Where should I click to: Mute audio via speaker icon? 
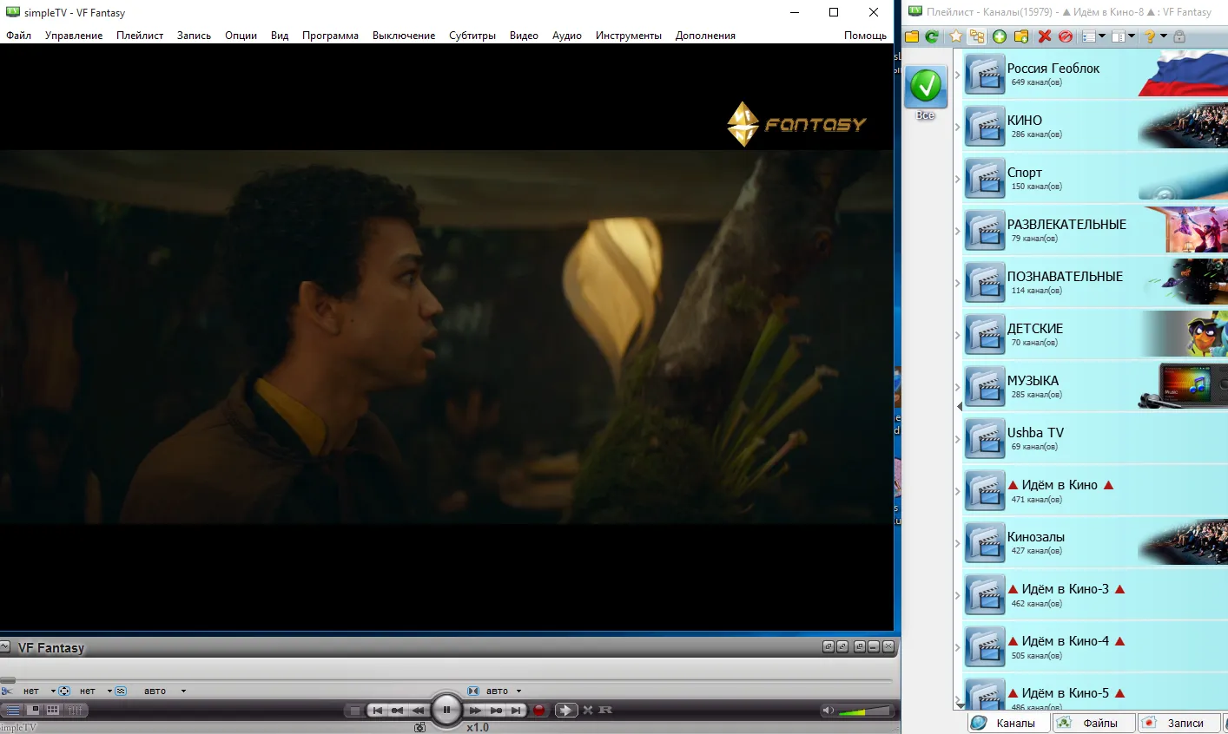tap(829, 711)
